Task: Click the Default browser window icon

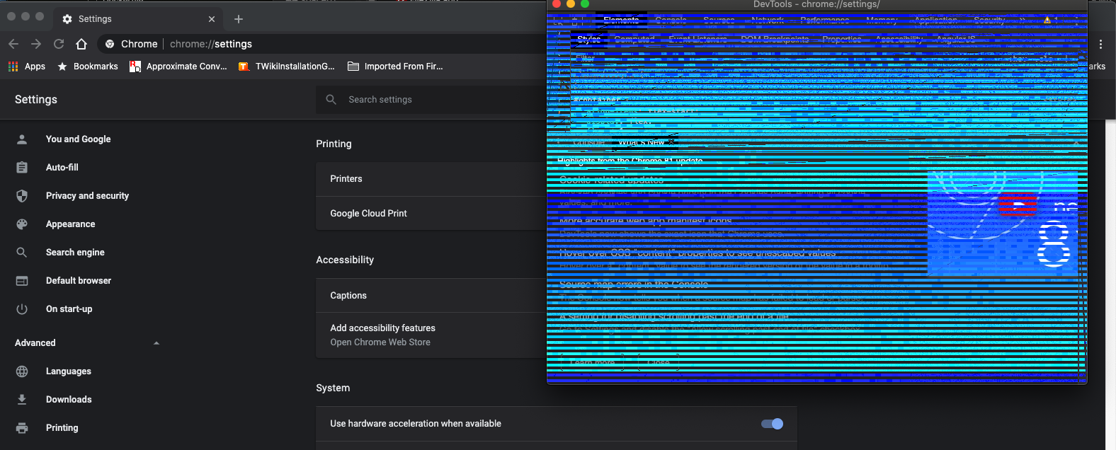Action: pos(22,281)
